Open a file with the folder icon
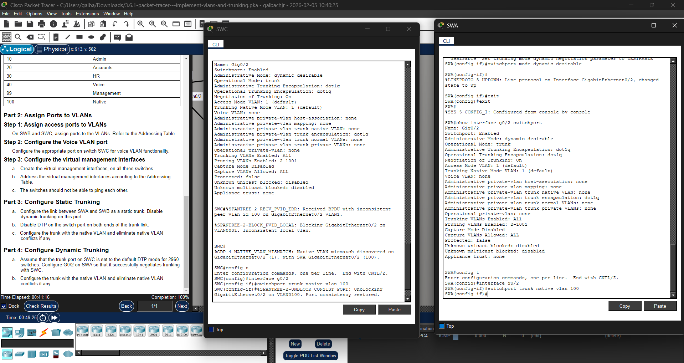This screenshot has width=684, height=363. pos(18,24)
